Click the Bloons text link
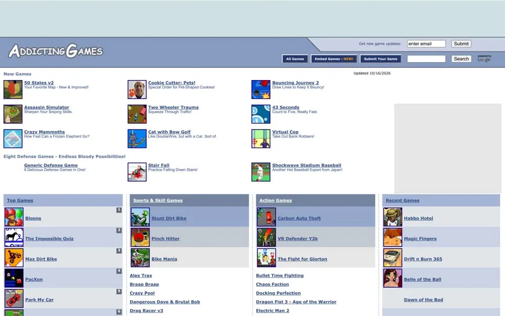 pyautogui.click(x=33, y=218)
